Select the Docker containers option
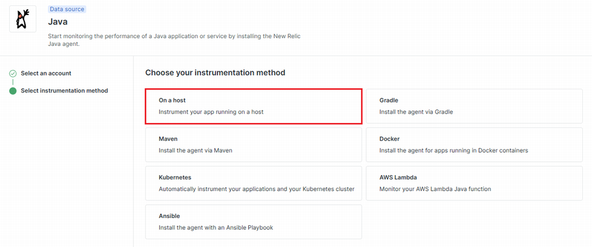The width and height of the screenshot is (592, 247). pyautogui.click(x=473, y=145)
